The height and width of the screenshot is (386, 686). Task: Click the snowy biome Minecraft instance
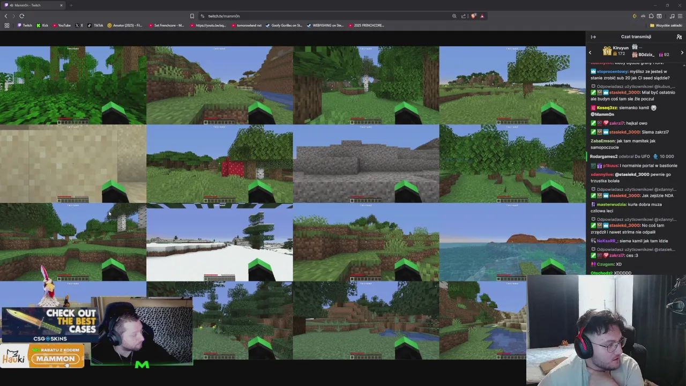click(220, 243)
